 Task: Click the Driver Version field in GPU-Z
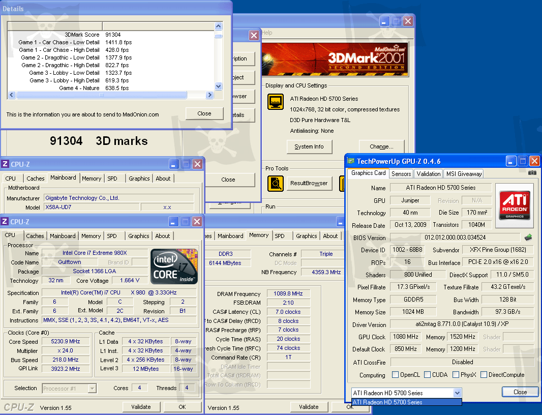[x=462, y=324]
